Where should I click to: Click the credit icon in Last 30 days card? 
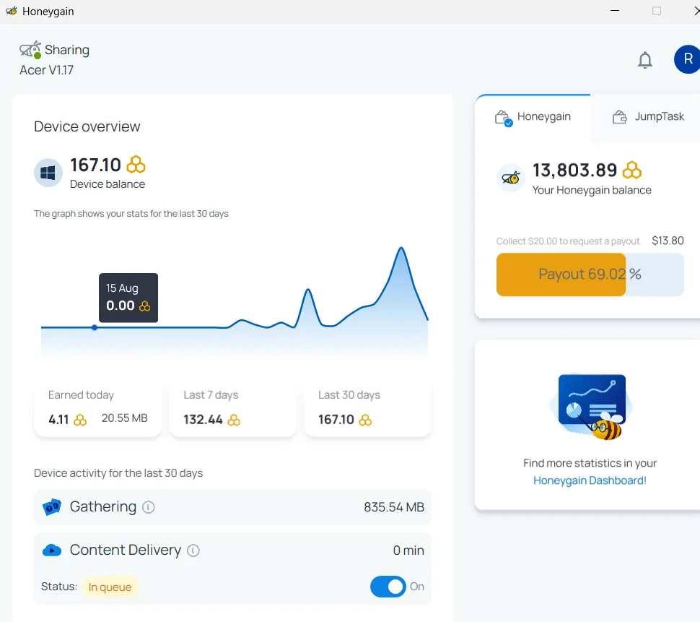pyautogui.click(x=365, y=420)
